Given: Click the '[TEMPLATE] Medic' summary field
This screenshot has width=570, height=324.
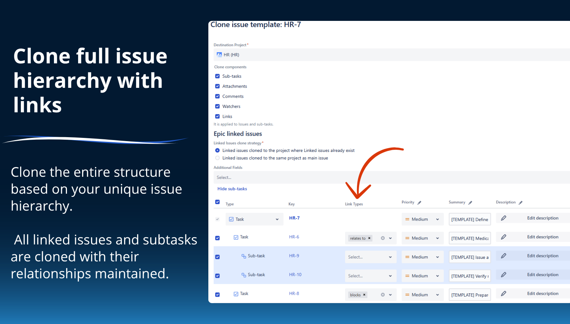Looking at the screenshot, I should 470,238.
